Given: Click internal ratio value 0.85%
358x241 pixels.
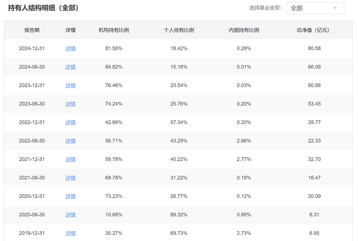Looking at the screenshot, I should pyautogui.click(x=244, y=215).
